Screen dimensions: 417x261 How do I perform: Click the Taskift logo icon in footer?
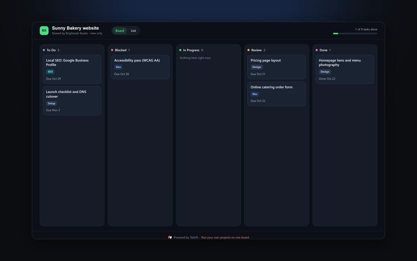(x=170, y=237)
